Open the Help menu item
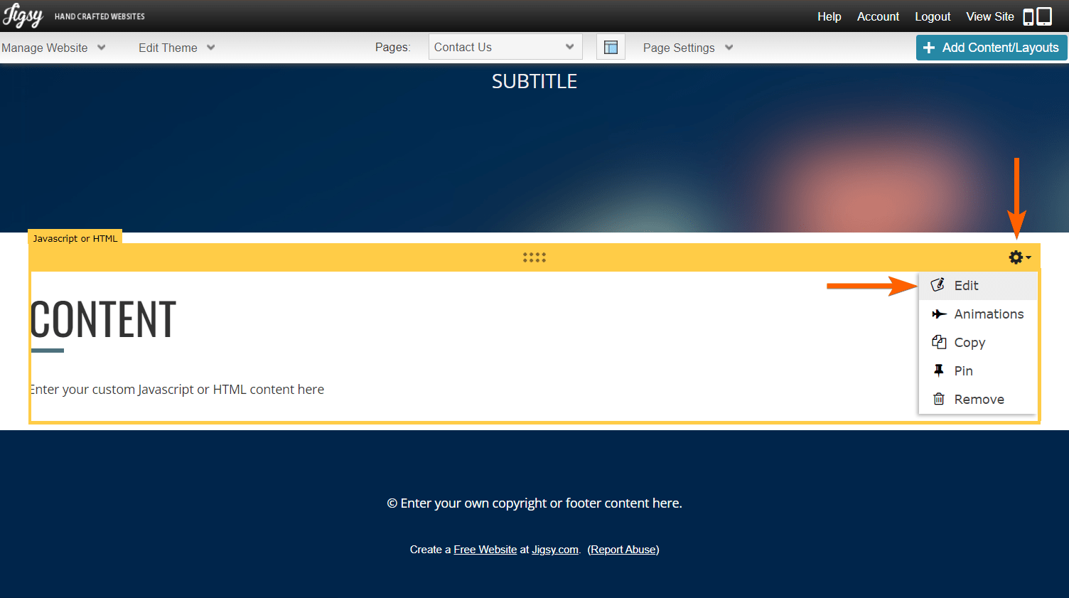1069x598 pixels. [829, 16]
